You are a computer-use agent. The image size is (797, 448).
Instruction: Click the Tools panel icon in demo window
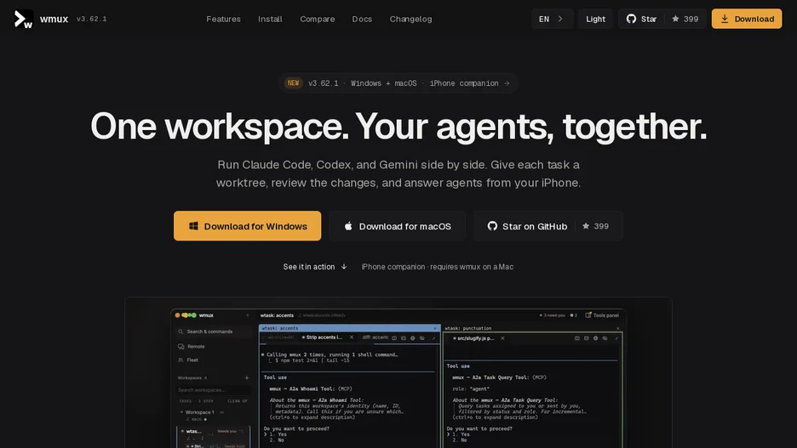(588, 315)
